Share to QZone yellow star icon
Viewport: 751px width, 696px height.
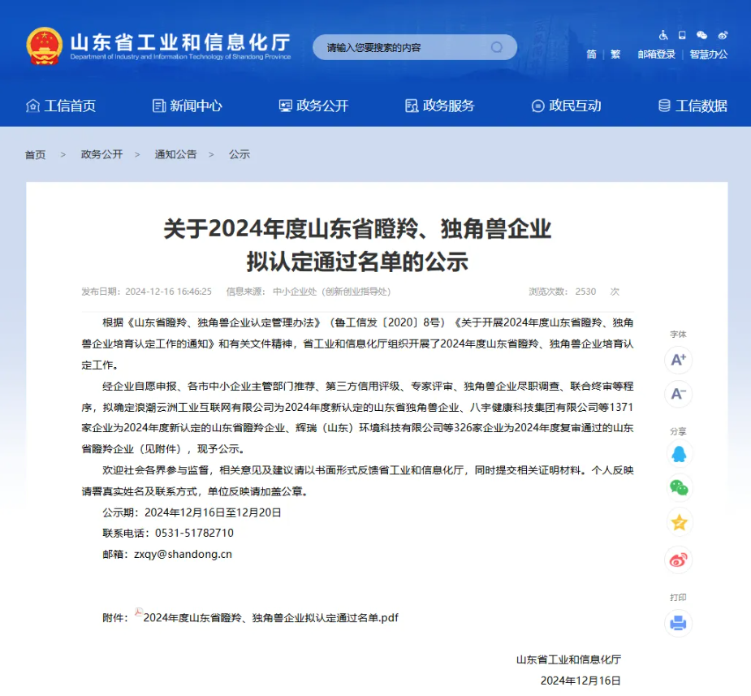(x=679, y=522)
